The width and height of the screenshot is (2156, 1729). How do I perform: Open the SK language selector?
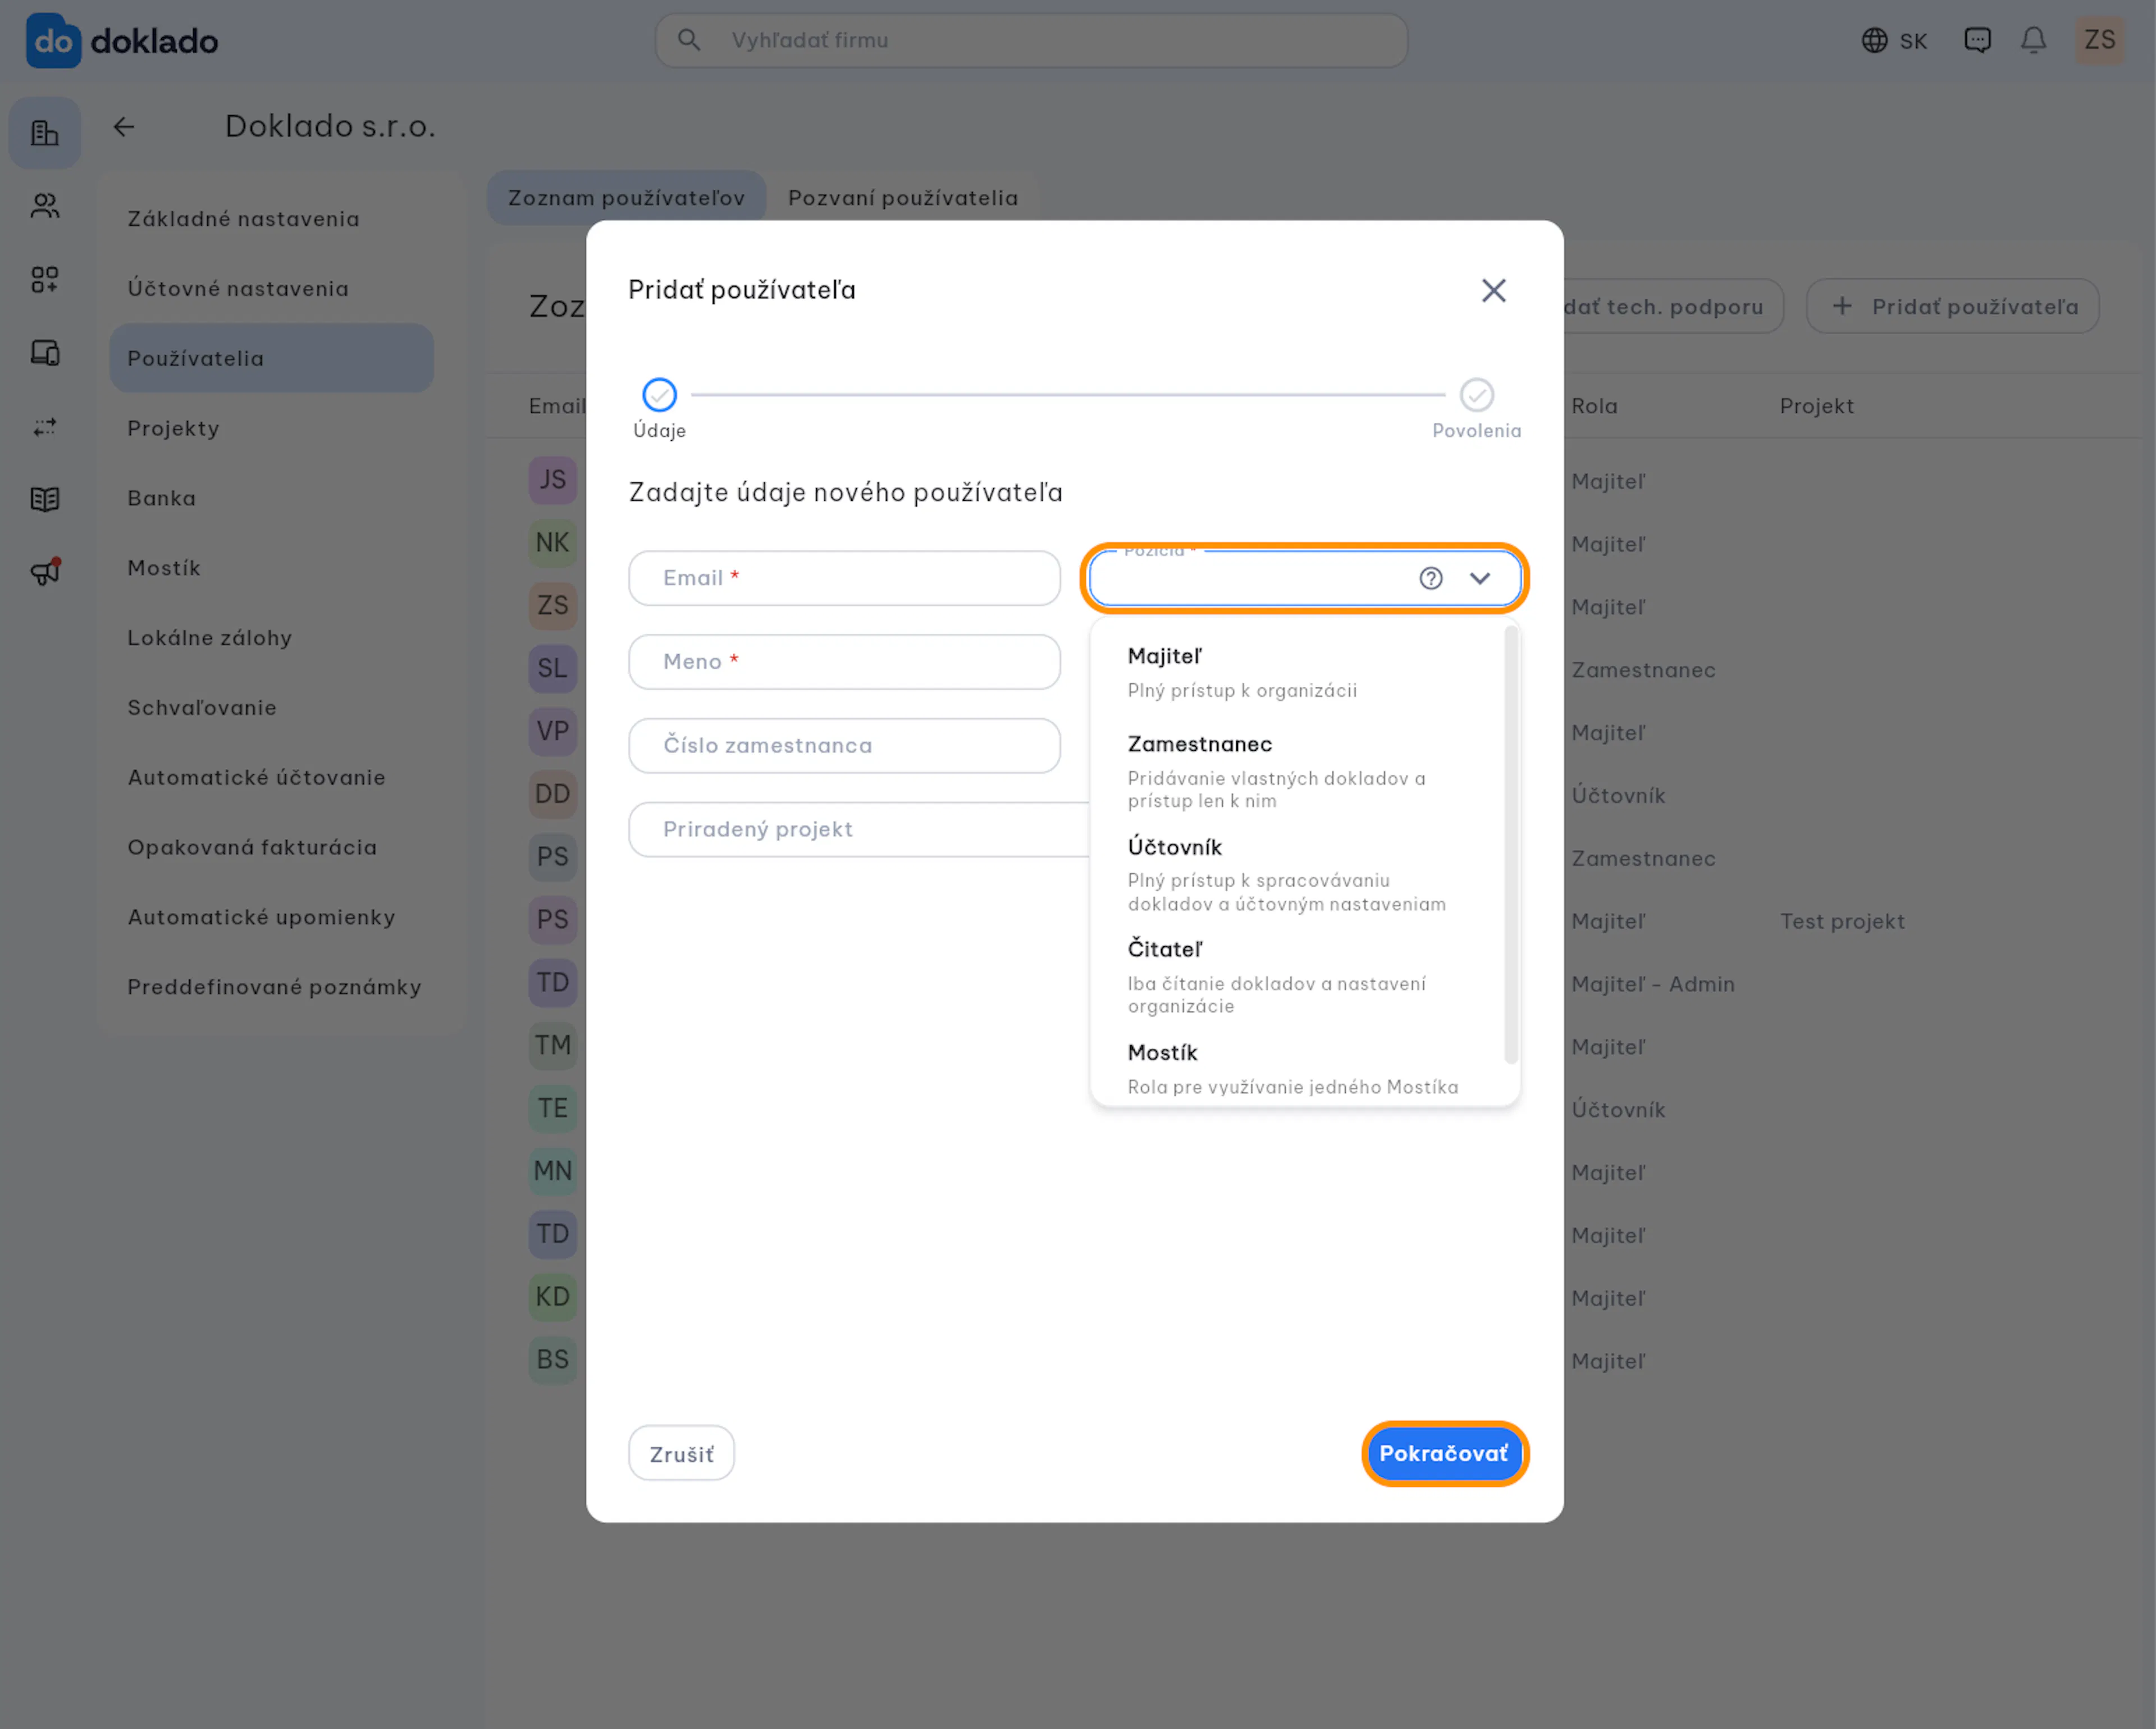coord(1894,41)
